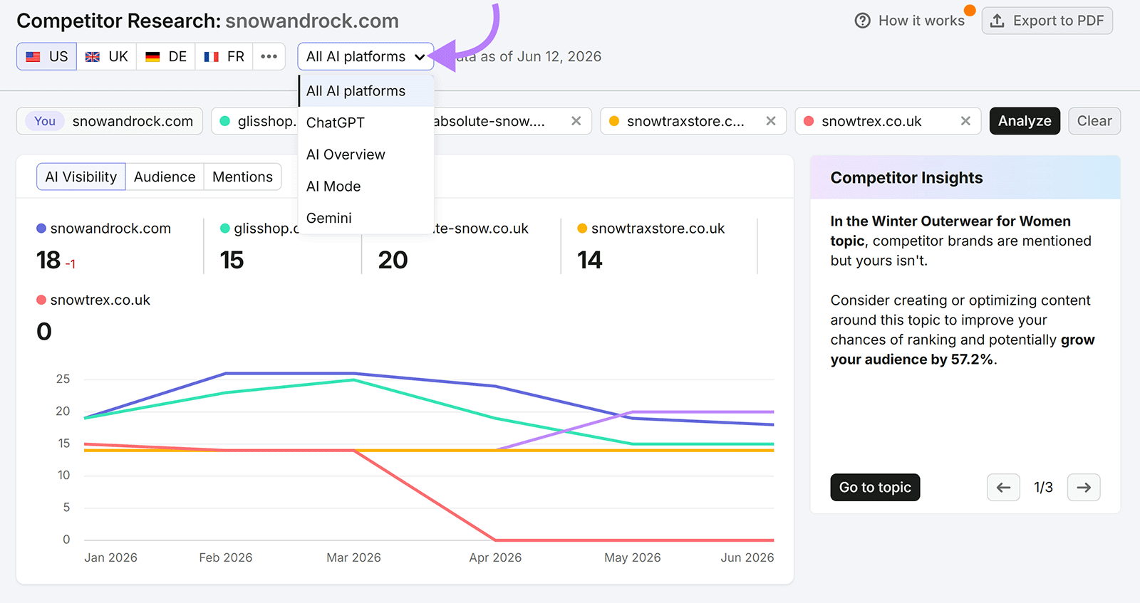Open How it works help

pyautogui.click(x=910, y=21)
